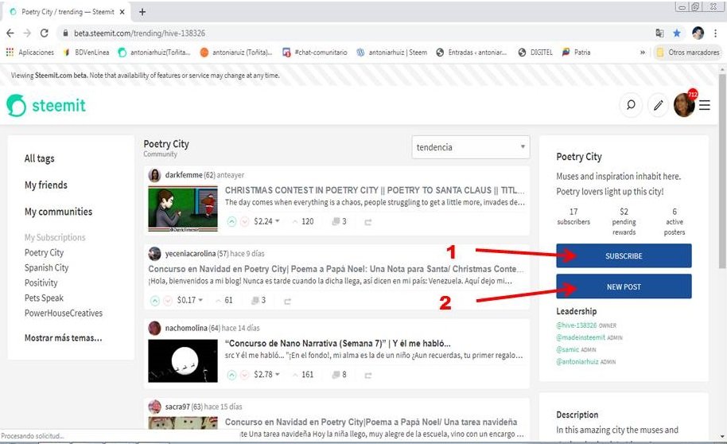Open comments on the darkfemme post
727x444 pixels.
point(339,221)
